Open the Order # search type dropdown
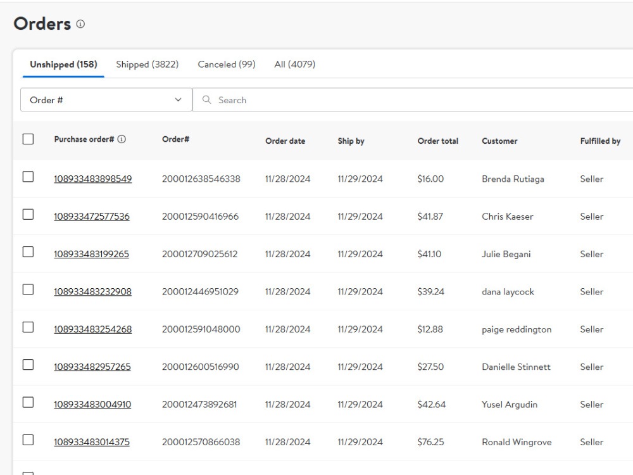633x475 pixels. (x=106, y=100)
